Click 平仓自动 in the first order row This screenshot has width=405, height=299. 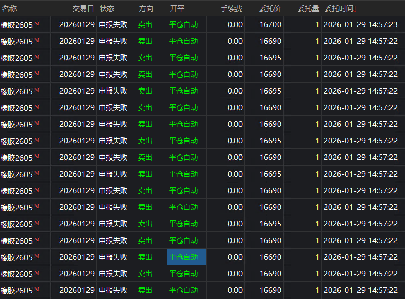click(183, 25)
